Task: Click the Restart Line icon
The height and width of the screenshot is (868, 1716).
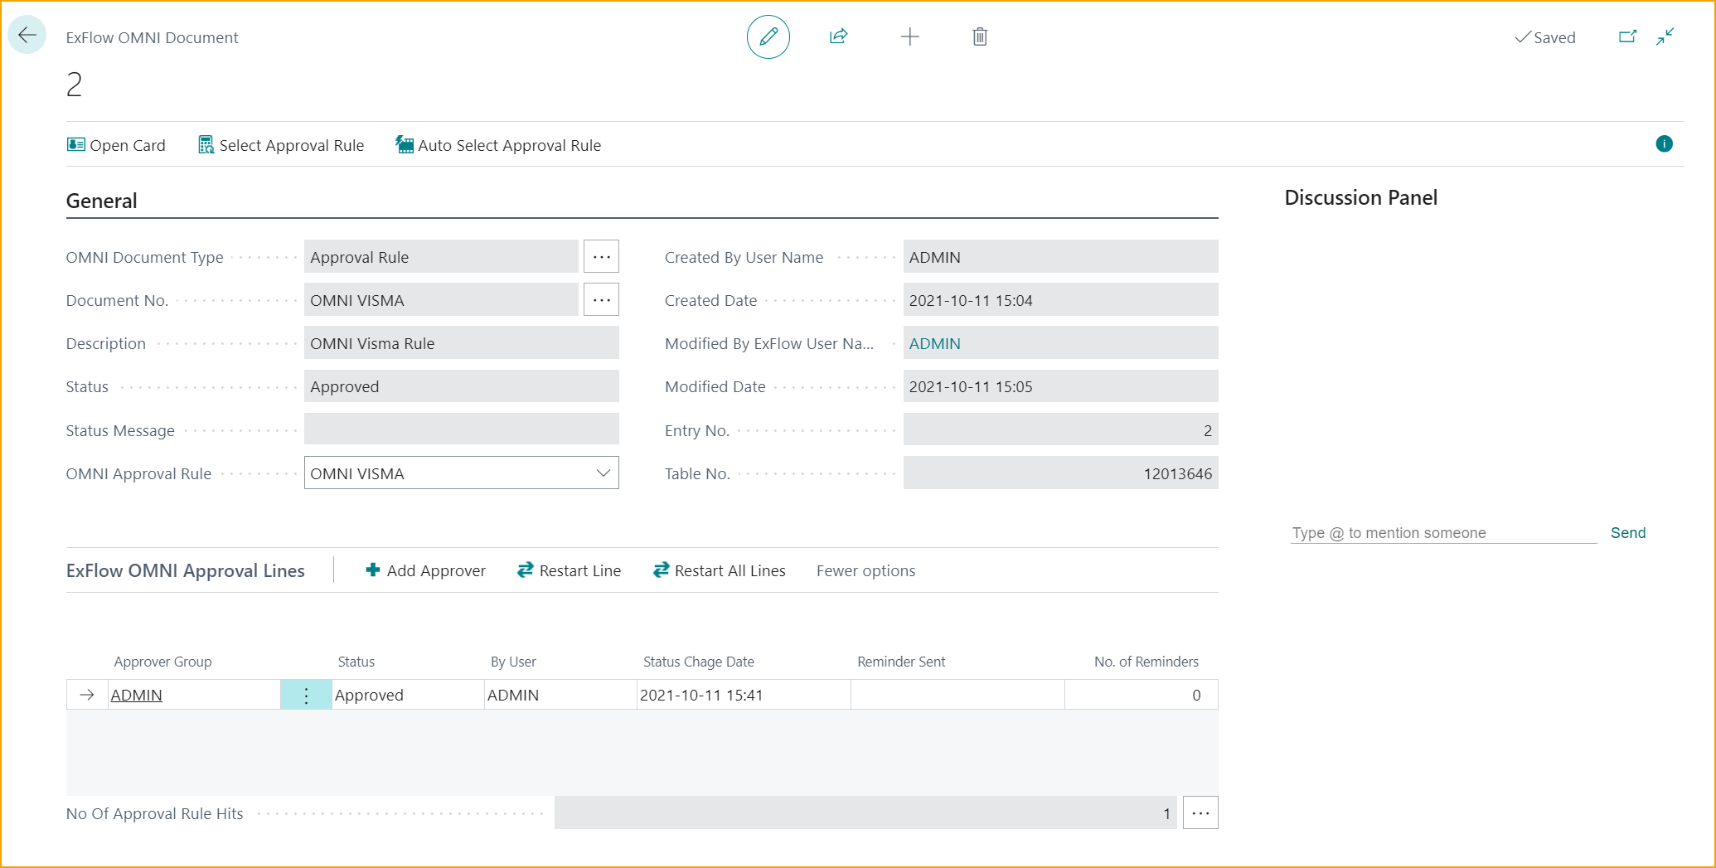Action: pos(525,570)
